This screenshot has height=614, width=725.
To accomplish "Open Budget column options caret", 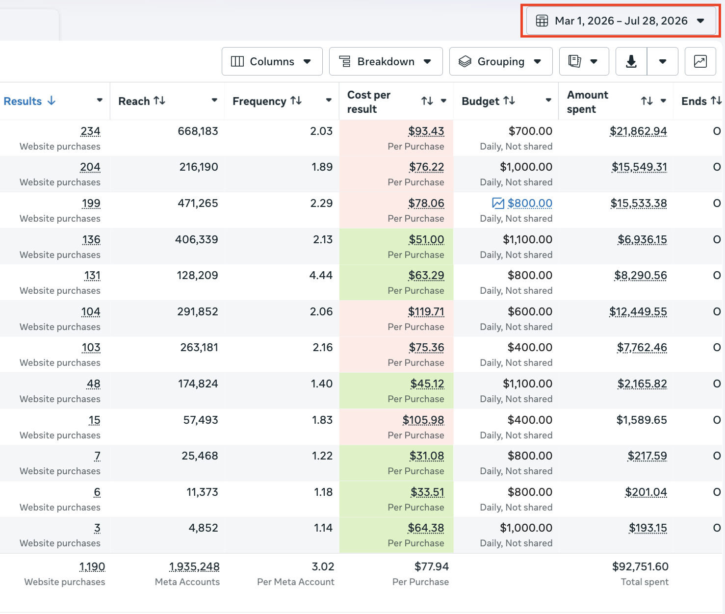I will [x=548, y=101].
